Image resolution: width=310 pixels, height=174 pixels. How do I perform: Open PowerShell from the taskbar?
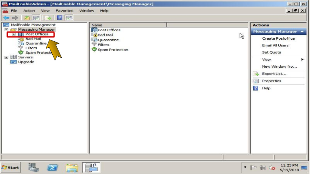(52, 168)
